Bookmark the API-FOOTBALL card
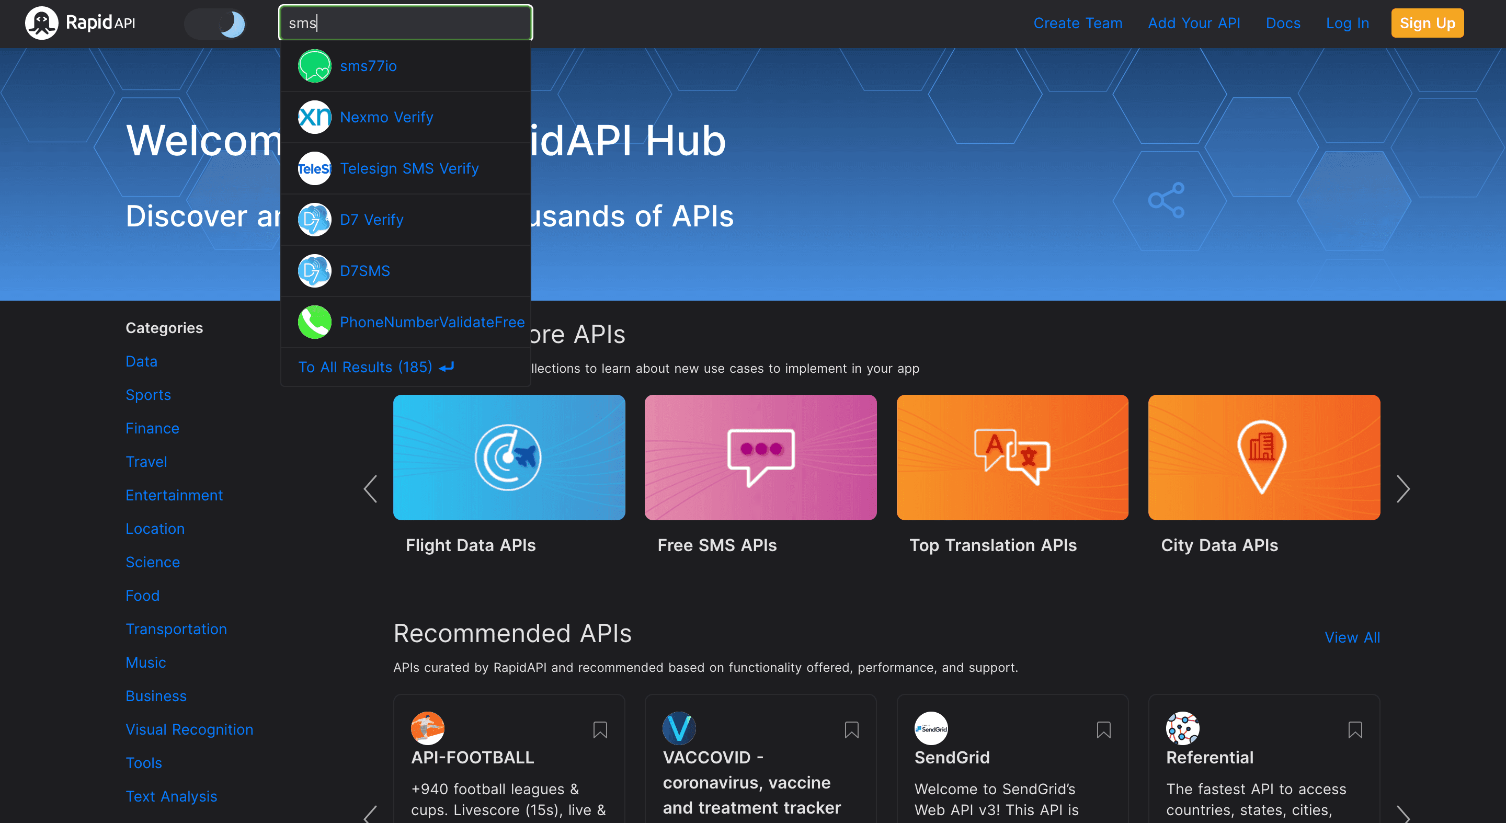Image resolution: width=1506 pixels, height=823 pixels. tap(600, 730)
